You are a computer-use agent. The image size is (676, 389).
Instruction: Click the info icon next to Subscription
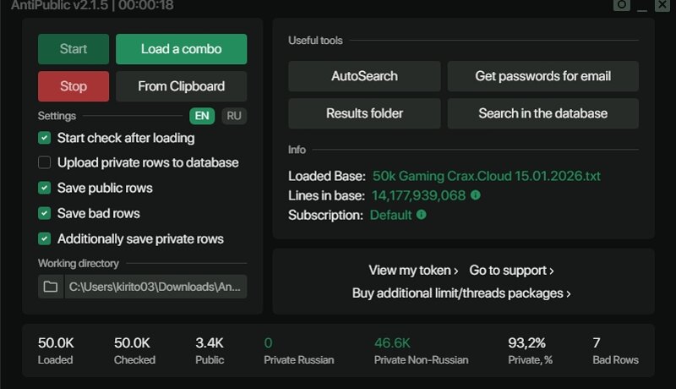click(x=422, y=215)
